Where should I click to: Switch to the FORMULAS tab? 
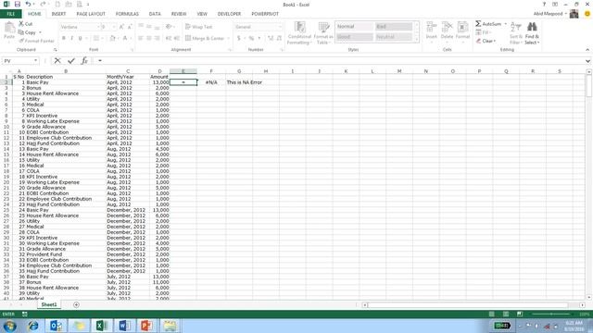coord(127,14)
